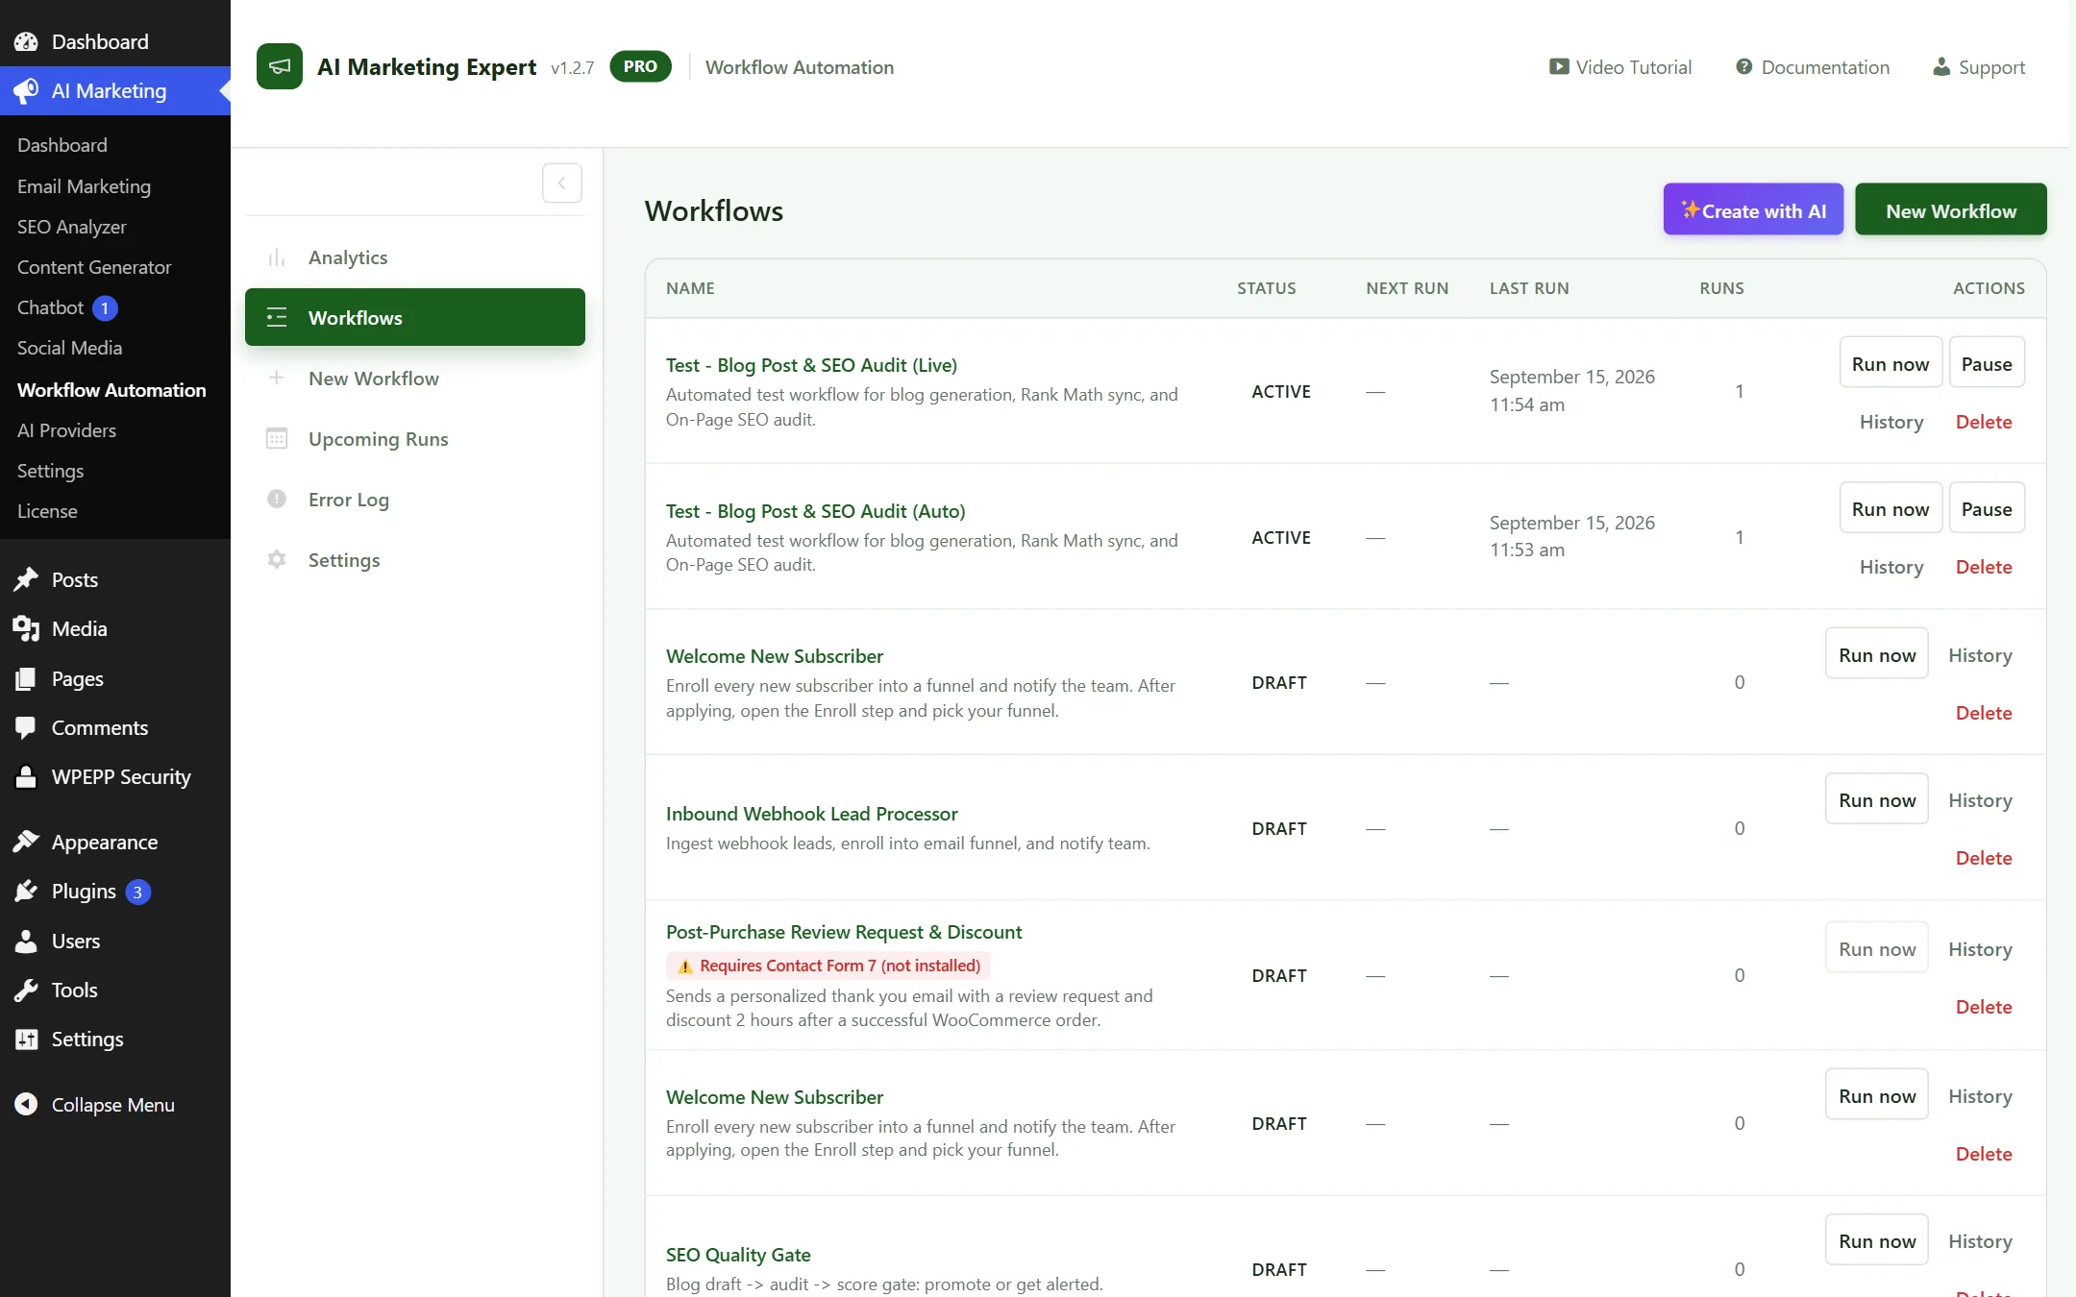Select Workflow Automation in the submenu
2076x1297 pixels.
coord(111,390)
